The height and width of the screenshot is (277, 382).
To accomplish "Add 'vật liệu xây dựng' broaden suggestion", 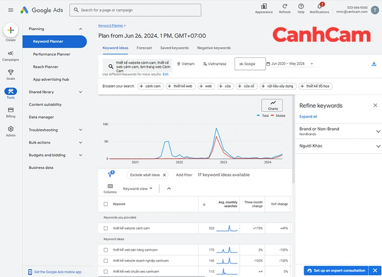I will [278, 86].
